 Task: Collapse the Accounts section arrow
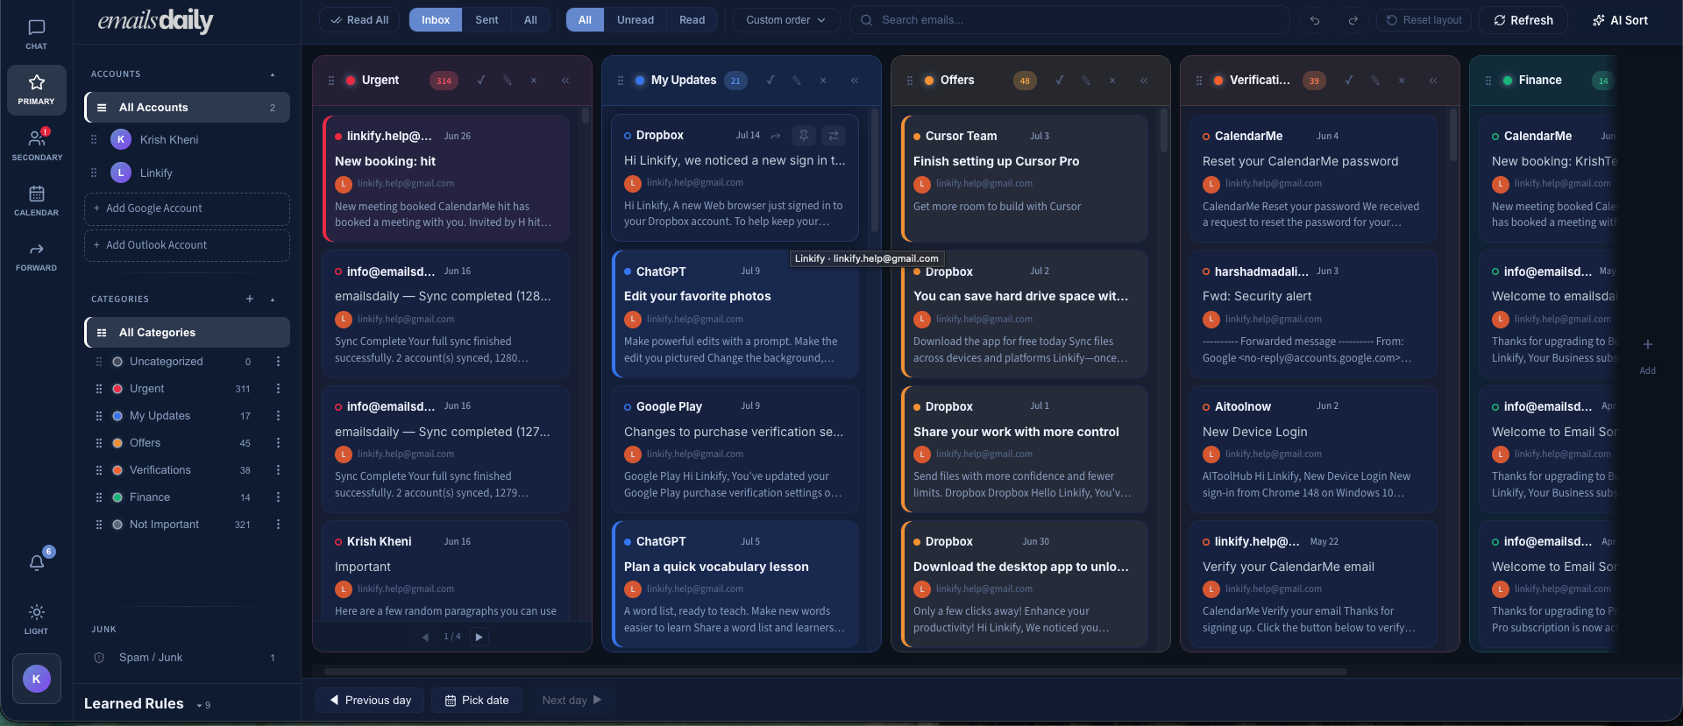pos(273,74)
